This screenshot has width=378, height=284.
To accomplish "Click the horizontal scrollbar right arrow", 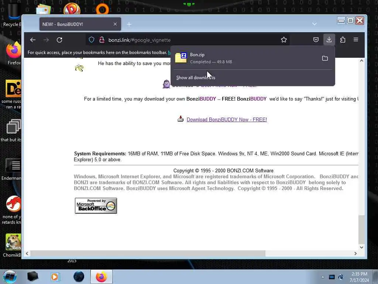I will coord(355,253).
